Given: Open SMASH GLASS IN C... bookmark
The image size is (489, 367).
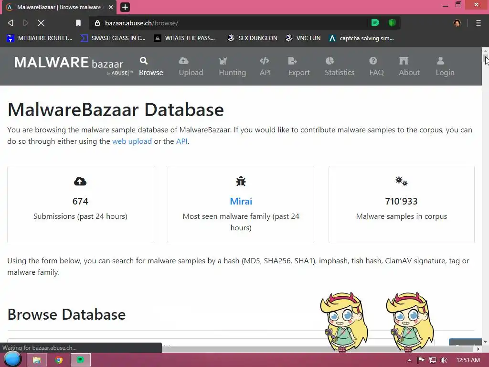Looking at the screenshot, I should tap(113, 38).
